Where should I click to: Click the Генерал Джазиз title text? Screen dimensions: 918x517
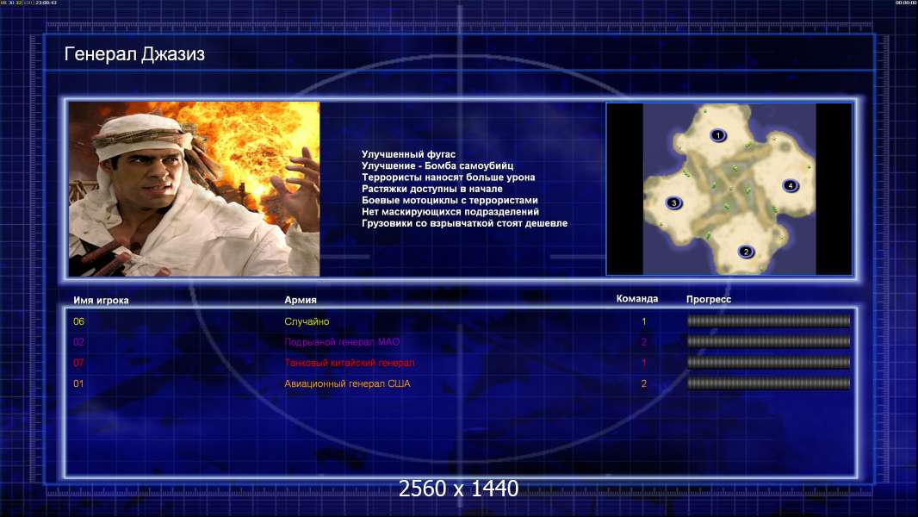(134, 54)
